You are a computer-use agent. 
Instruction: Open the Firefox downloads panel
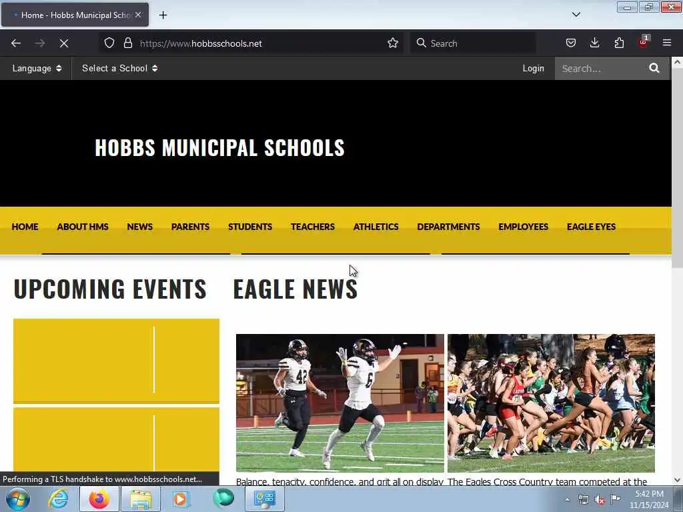click(594, 43)
